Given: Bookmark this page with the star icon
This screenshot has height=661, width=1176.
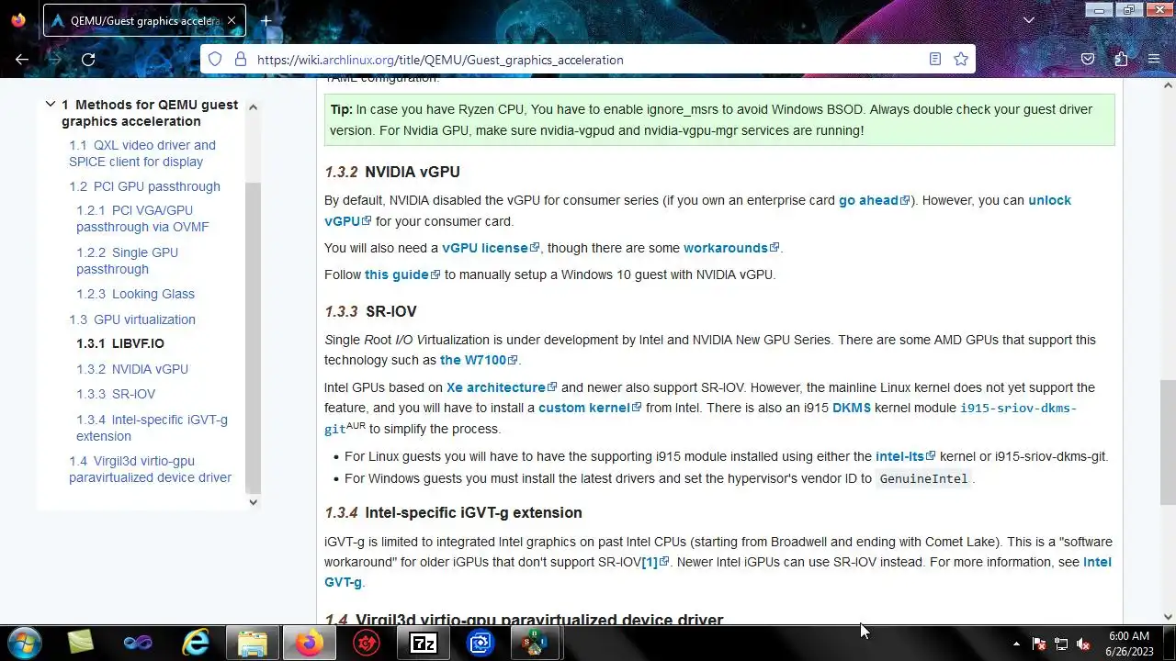Looking at the screenshot, I should click(961, 60).
